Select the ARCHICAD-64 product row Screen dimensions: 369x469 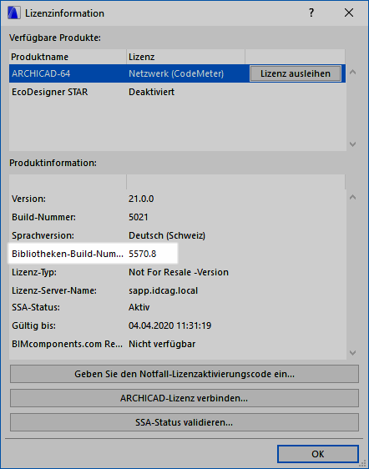click(x=177, y=73)
